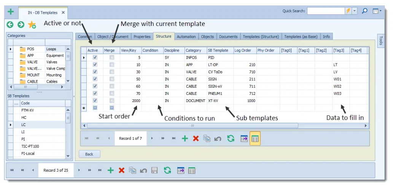393x185 pixels.
Task: Click the export icon in structure navigator
Action: [244, 139]
